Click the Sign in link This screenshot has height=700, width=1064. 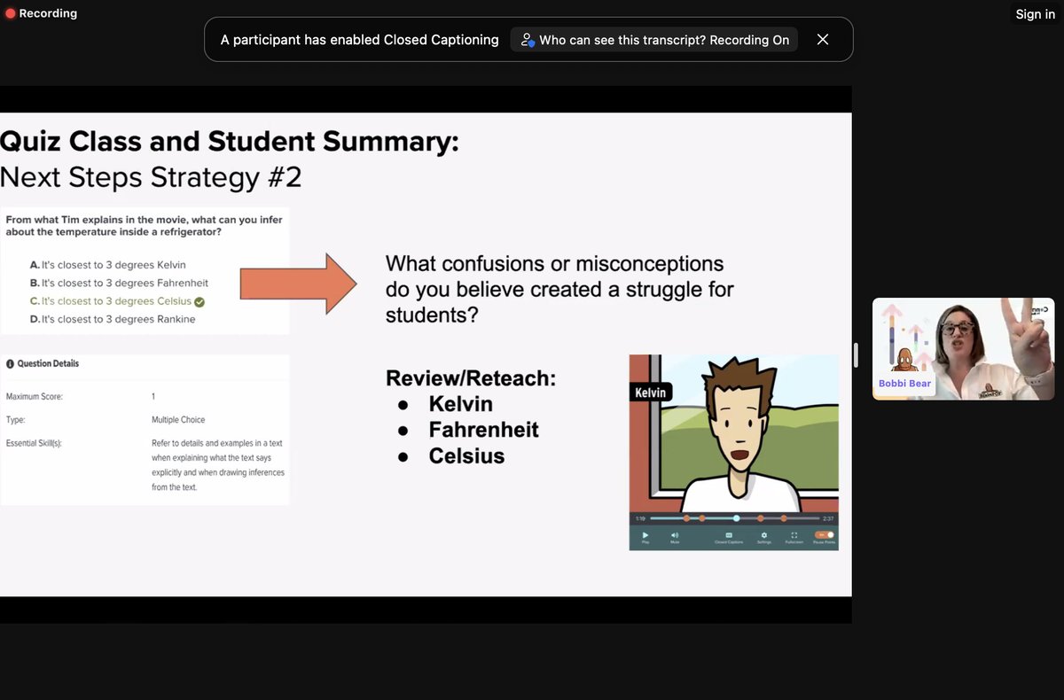pos(1035,14)
